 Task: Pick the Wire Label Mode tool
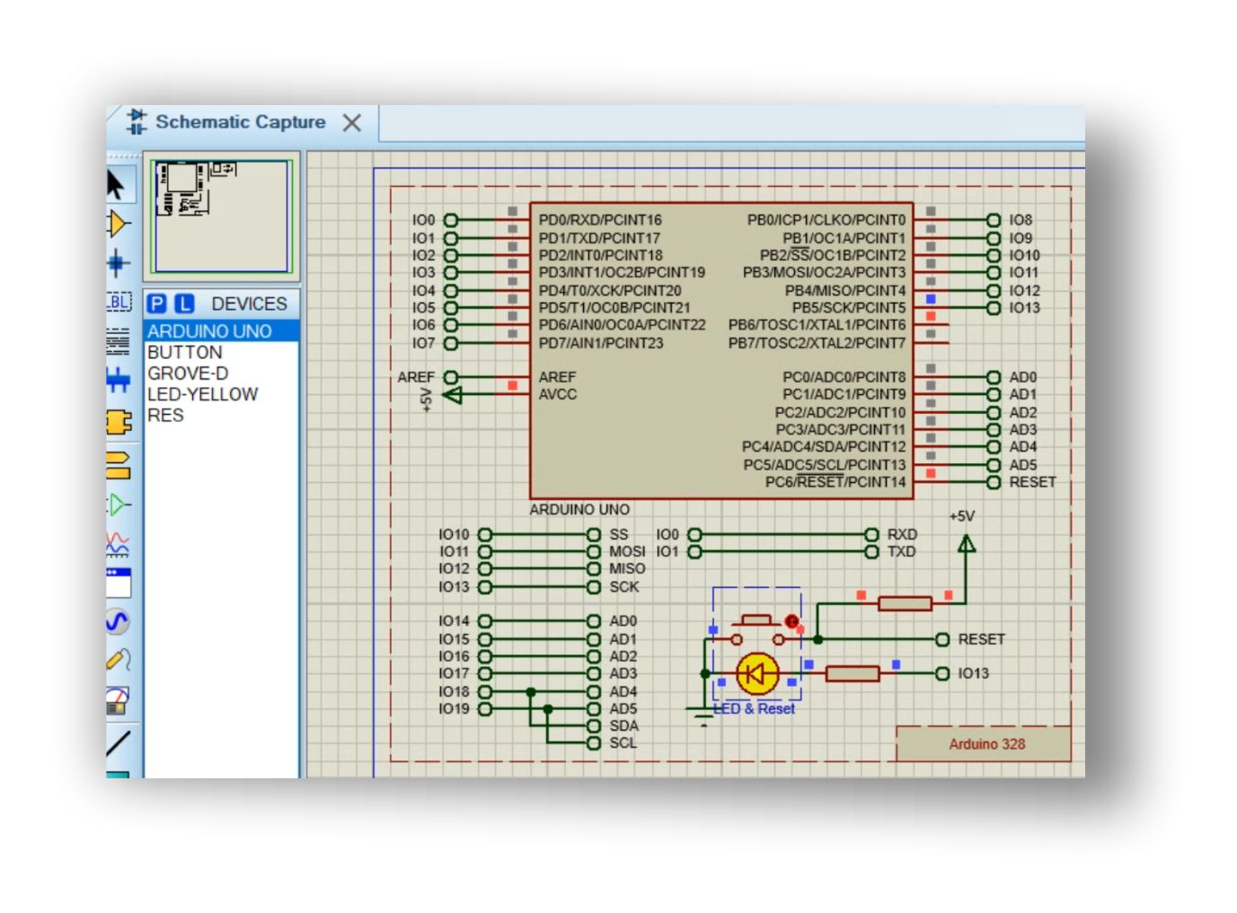[119, 302]
